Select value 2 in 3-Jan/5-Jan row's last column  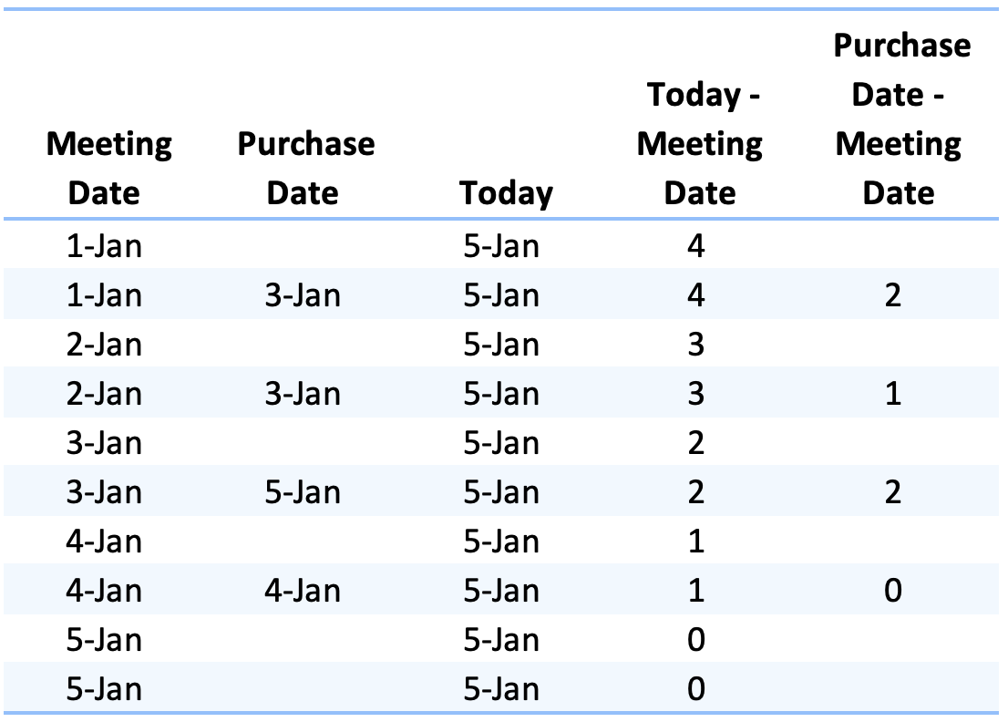click(x=893, y=492)
